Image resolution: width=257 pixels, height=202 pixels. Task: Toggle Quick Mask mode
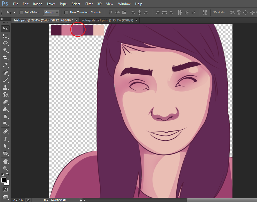[5, 190]
